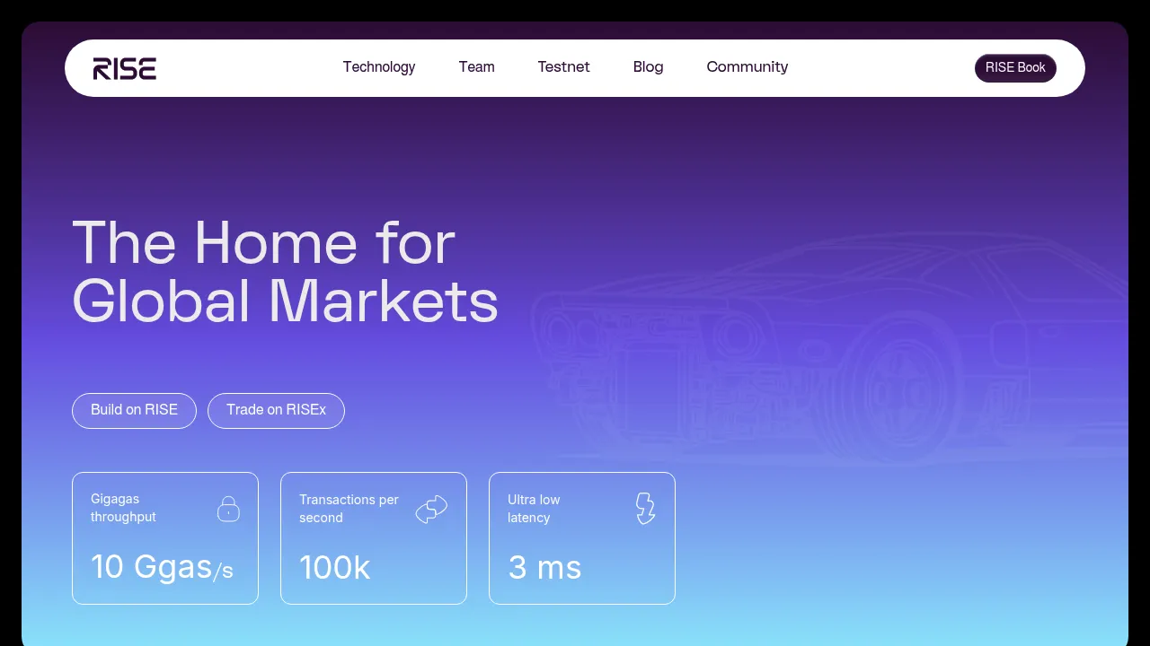Select the Trade on RISEx button
Image resolution: width=1150 pixels, height=646 pixels.
pyautogui.click(x=277, y=411)
